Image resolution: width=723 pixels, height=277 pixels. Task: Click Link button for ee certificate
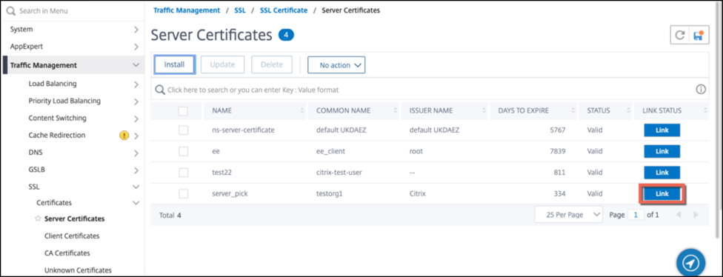662,151
